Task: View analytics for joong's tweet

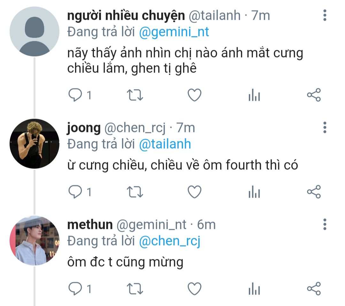Action: 254,192
